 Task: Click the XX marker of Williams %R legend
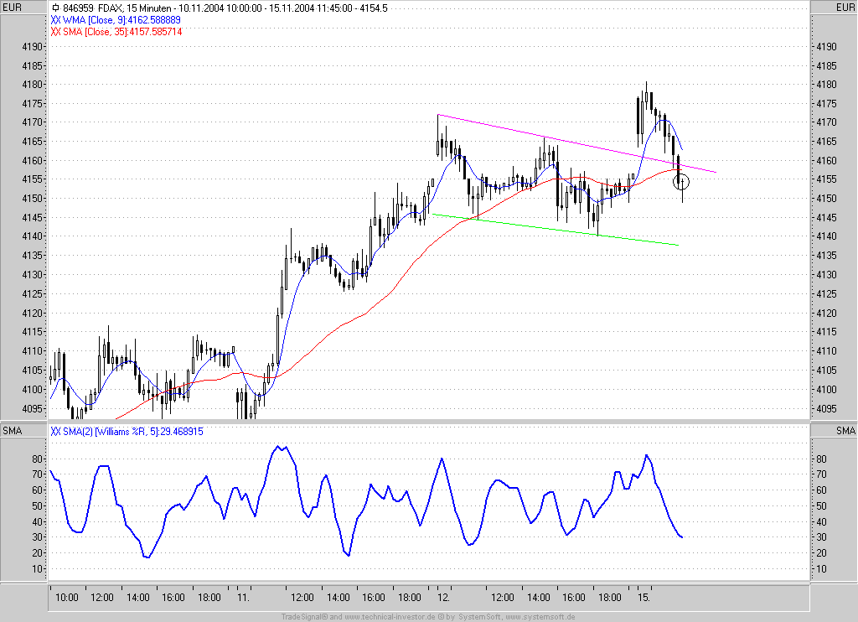pos(55,432)
